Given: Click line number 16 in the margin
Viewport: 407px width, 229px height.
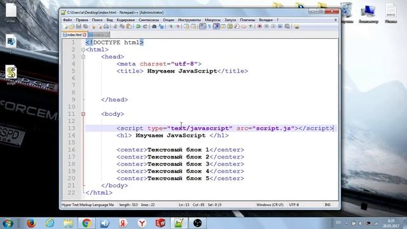Looking at the screenshot, I should point(71,149).
